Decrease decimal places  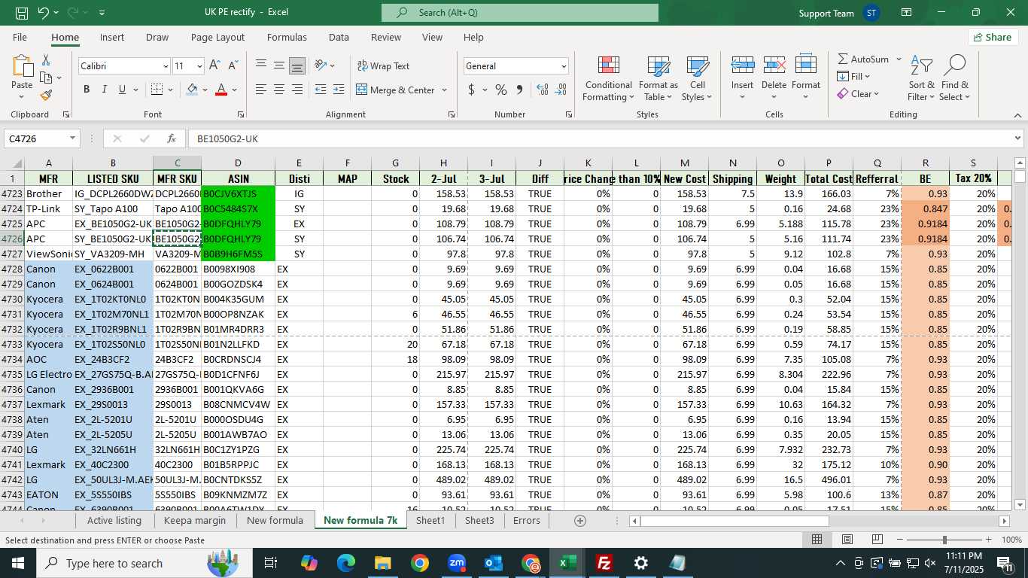(561, 90)
